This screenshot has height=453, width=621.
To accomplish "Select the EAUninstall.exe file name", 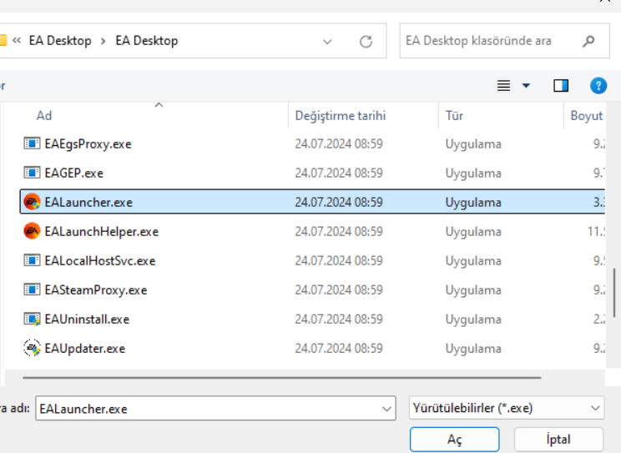I will click(x=87, y=320).
